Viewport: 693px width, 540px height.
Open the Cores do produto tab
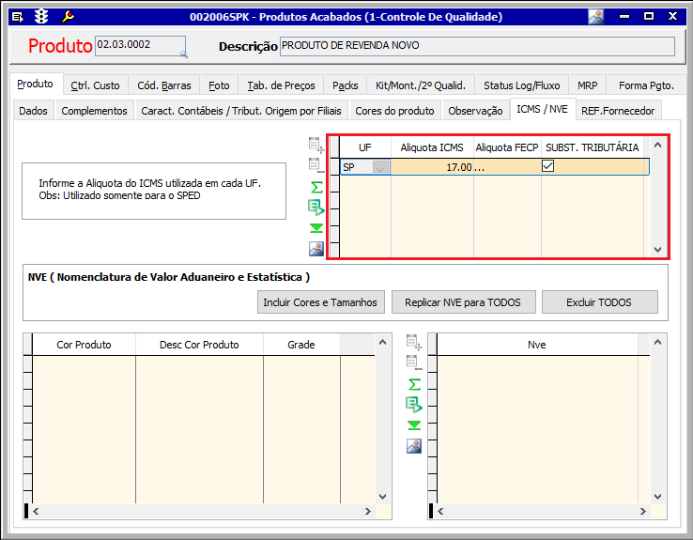[x=394, y=111]
